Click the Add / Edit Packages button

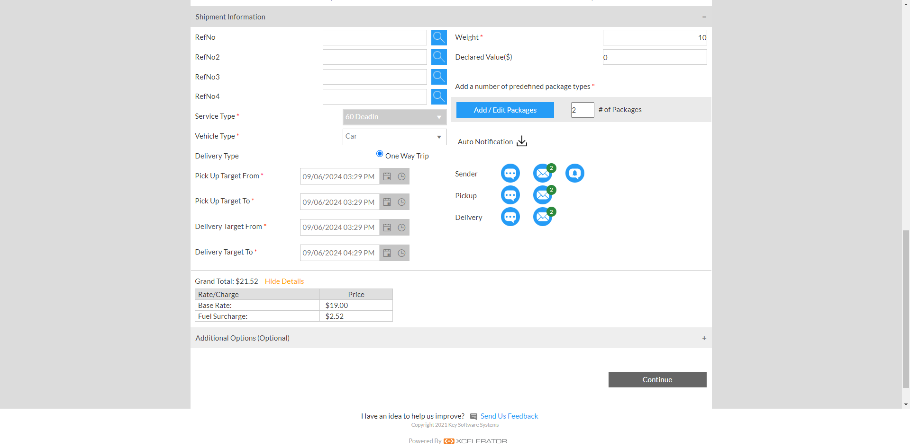[x=505, y=110]
